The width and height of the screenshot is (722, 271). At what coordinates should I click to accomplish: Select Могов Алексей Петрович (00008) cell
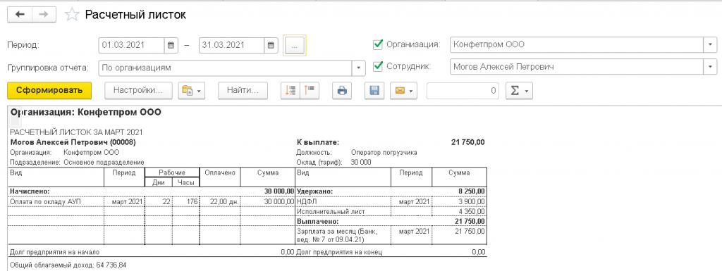click(73, 142)
